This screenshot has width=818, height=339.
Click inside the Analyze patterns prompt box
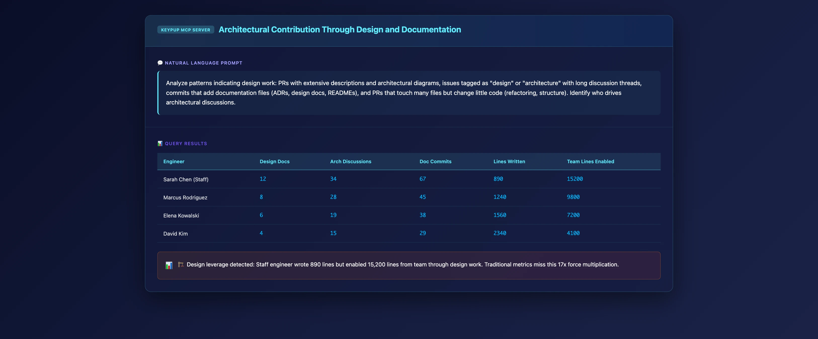coord(409,93)
